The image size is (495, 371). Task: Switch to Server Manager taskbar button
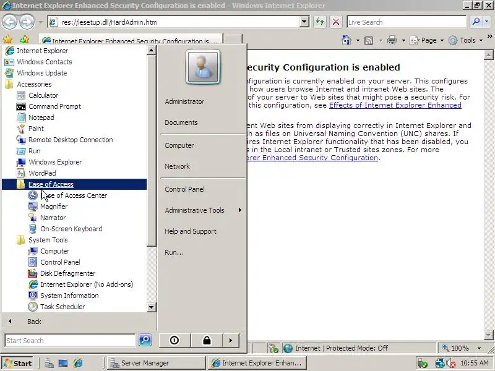point(155,363)
